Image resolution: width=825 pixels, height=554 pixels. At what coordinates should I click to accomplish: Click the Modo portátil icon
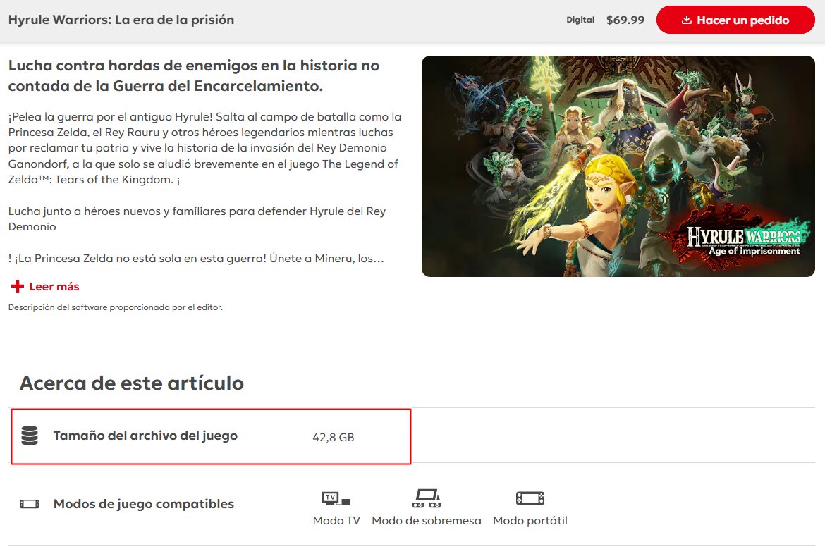coord(530,498)
